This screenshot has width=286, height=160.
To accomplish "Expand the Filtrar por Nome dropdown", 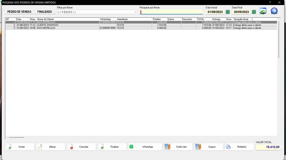I will point(135,12).
